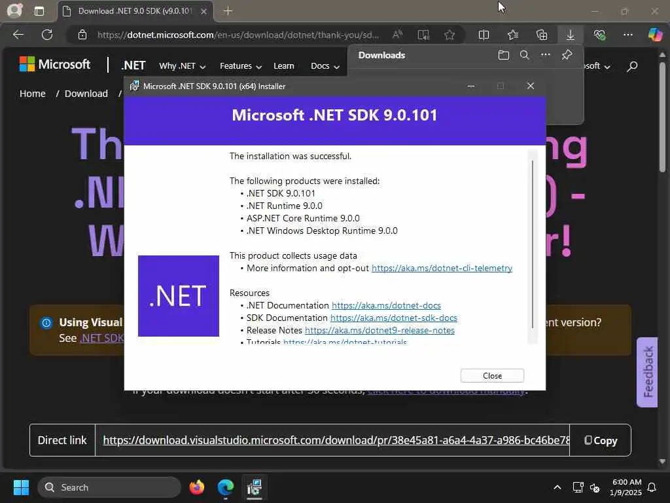Open the Edge profile avatar
This screenshot has height=503, width=670.
[14, 10]
